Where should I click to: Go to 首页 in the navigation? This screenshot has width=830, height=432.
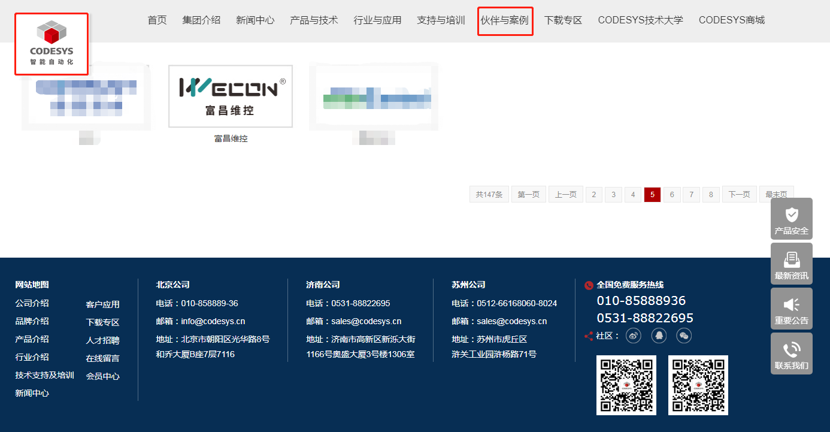[157, 20]
